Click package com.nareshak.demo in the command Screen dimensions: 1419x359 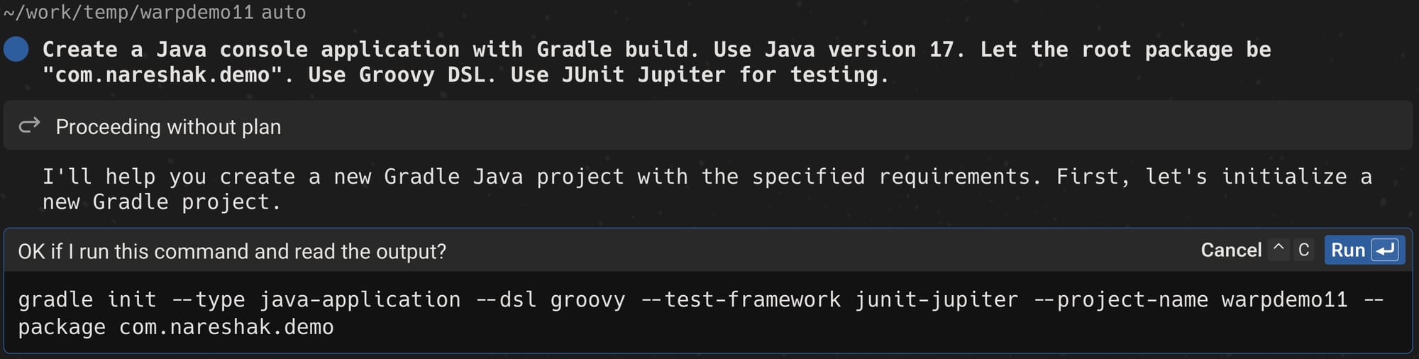[x=176, y=327]
